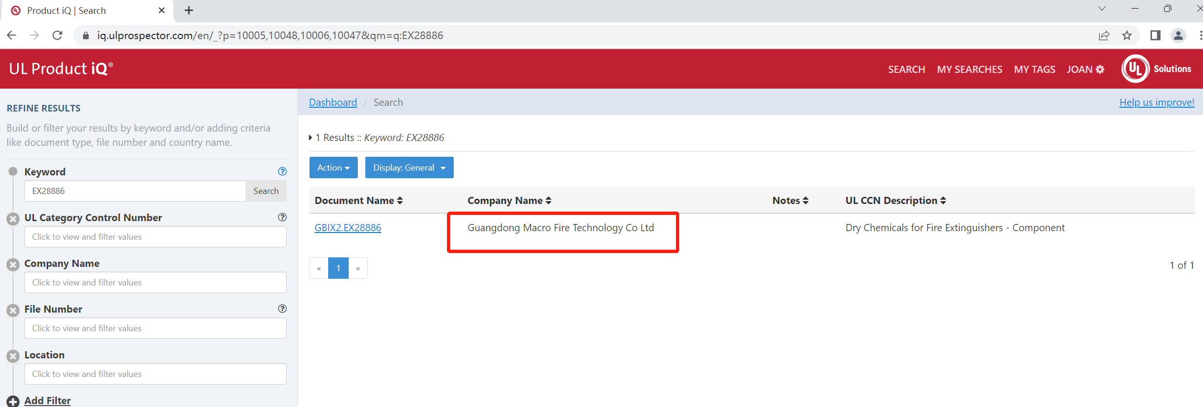This screenshot has width=1203, height=407.
Task: Reload the page in the browser
Action: point(57,36)
